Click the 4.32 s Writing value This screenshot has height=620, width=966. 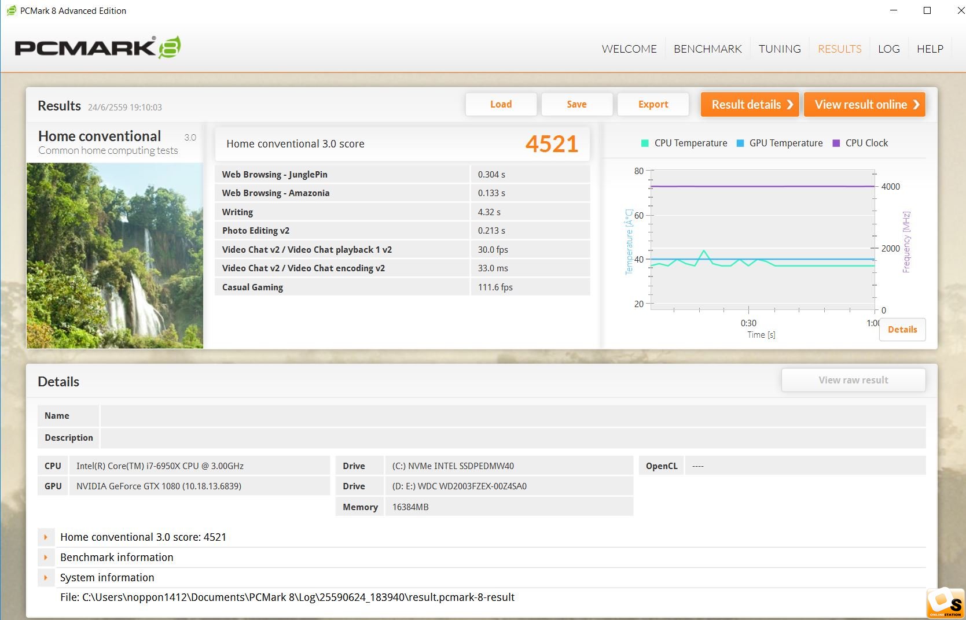coord(489,212)
